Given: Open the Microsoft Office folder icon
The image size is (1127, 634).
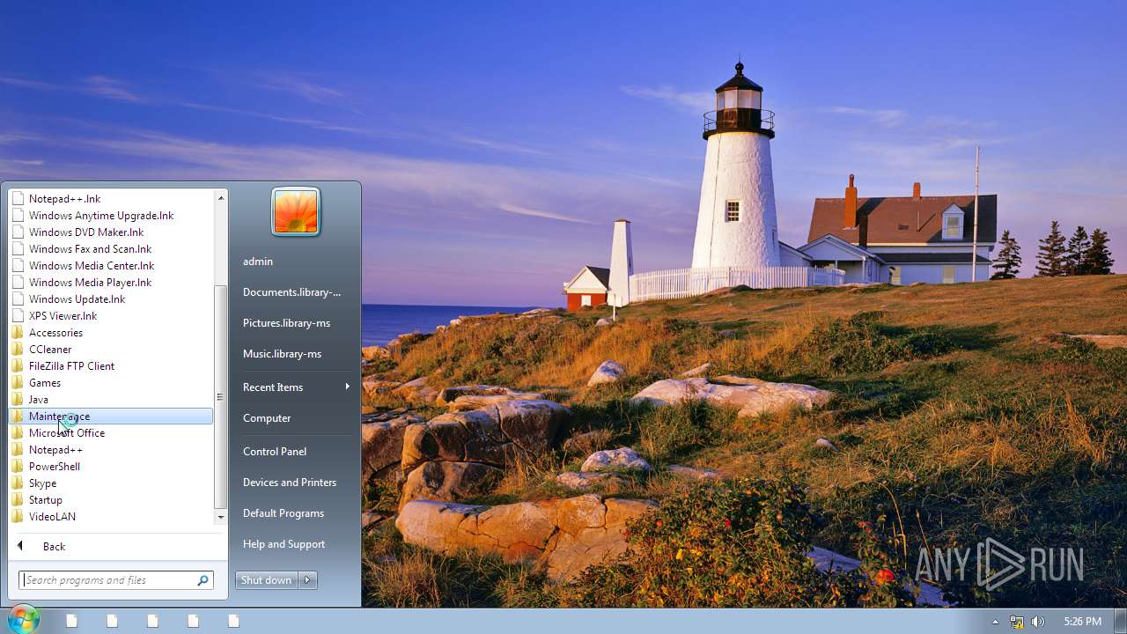Looking at the screenshot, I should tap(18, 433).
